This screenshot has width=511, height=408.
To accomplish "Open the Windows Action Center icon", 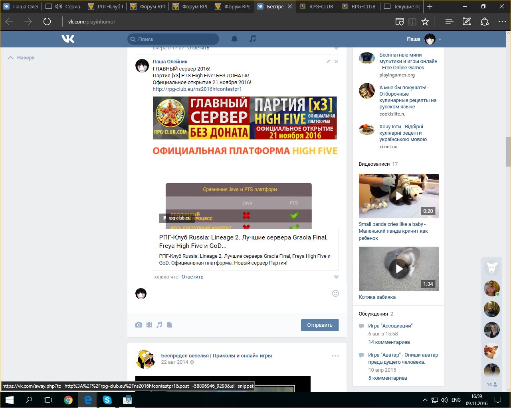I will coord(498,400).
